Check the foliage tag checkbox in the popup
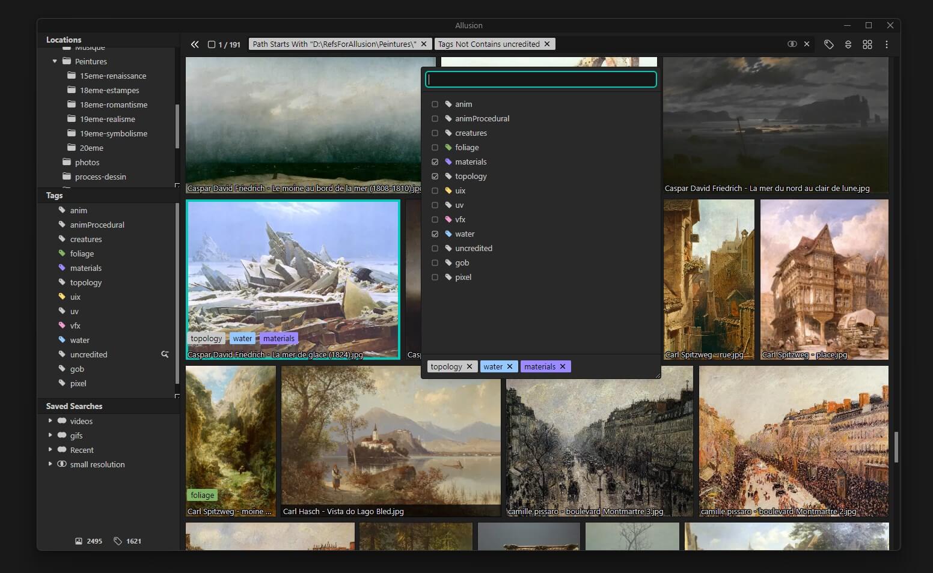Image resolution: width=933 pixels, height=573 pixels. tap(435, 148)
